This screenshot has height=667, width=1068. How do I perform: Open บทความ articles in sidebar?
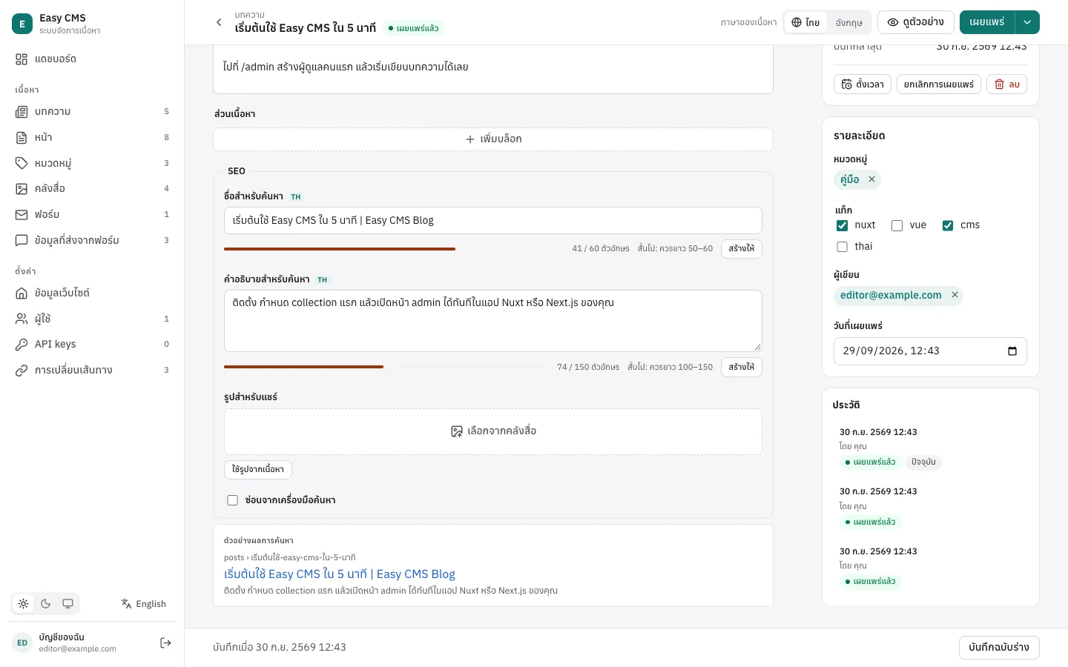[92, 111]
